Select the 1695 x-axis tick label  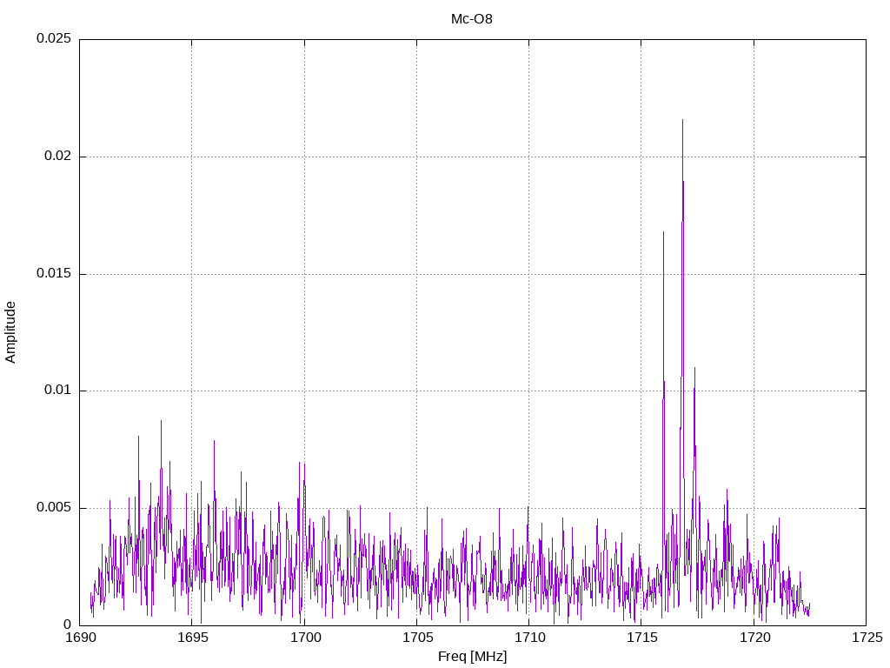point(192,638)
